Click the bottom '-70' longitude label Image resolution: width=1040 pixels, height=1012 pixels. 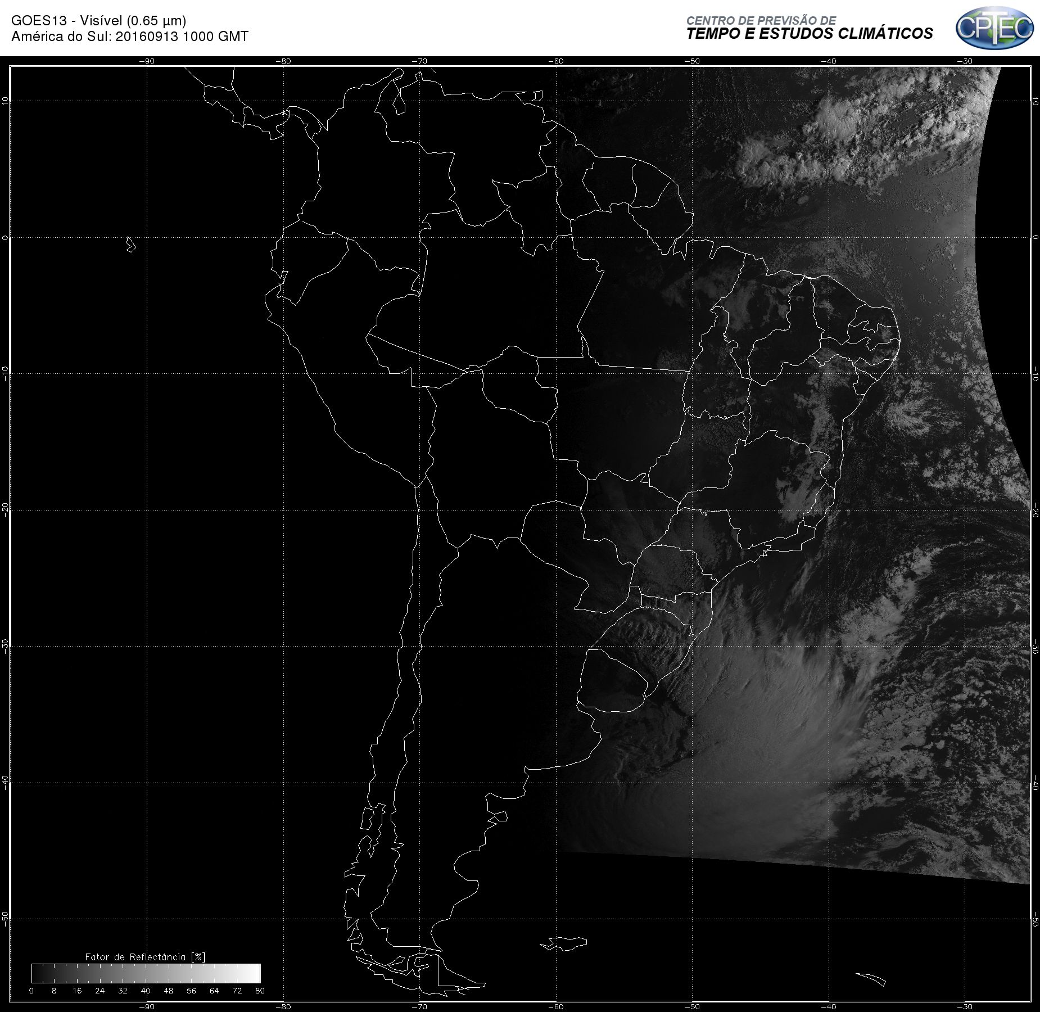point(419,1006)
